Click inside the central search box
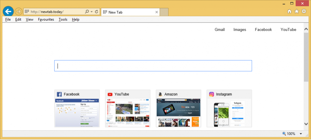This screenshot has width=311, height=140. point(153,66)
